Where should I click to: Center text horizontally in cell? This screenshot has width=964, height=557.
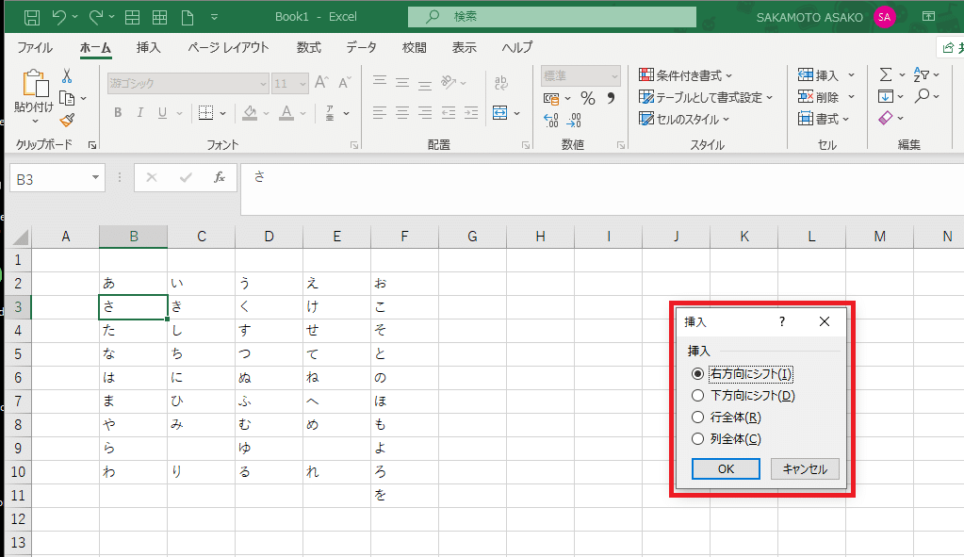click(402, 112)
